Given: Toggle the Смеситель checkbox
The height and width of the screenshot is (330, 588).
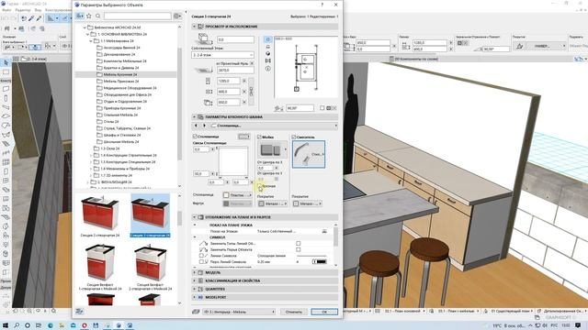Looking at the screenshot, I should pyautogui.click(x=294, y=137).
